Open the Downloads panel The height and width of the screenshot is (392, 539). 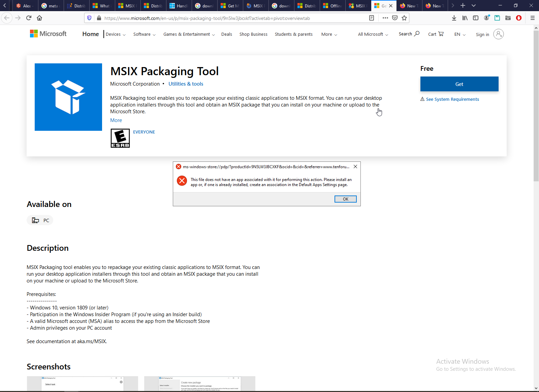click(454, 18)
